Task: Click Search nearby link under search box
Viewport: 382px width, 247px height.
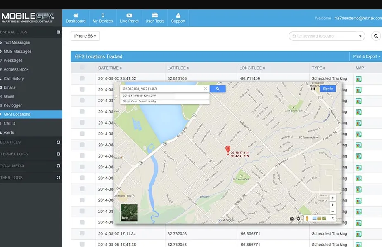Action: 147,101
